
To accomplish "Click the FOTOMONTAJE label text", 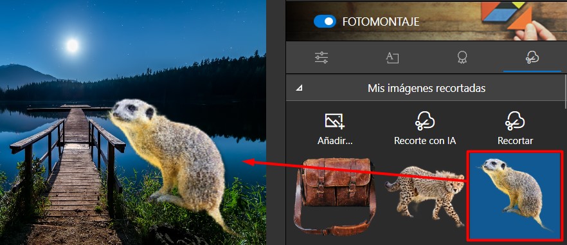I will [x=381, y=22].
